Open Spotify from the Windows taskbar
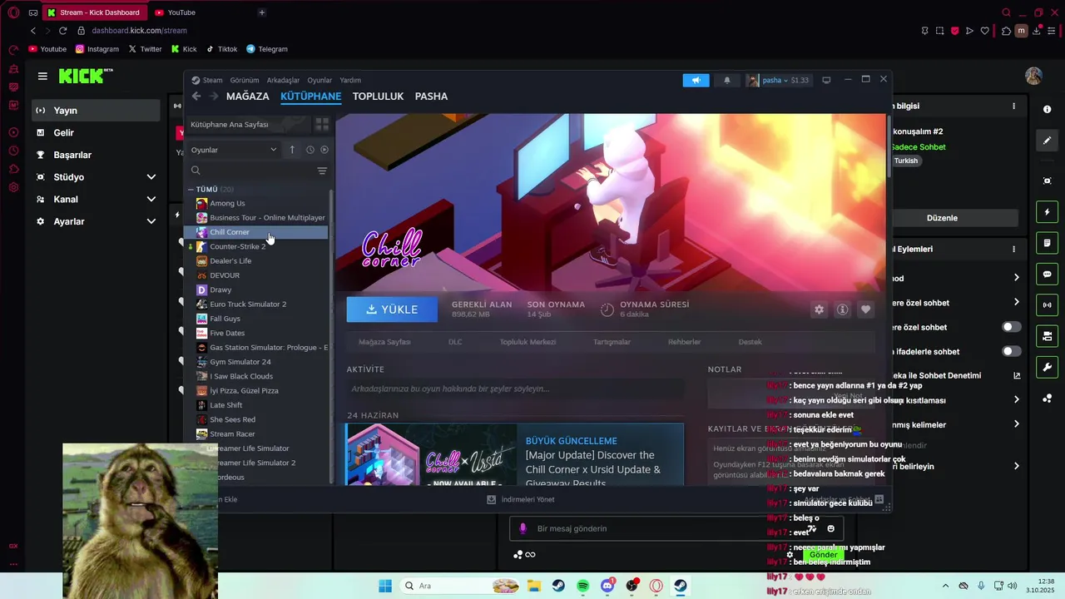 coord(582,586)
